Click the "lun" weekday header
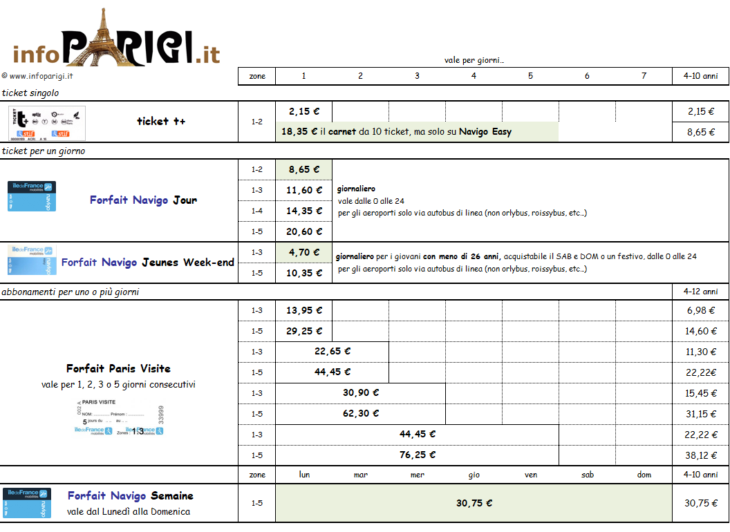Screen dimensions: 730x532 (x=303, y=475)
